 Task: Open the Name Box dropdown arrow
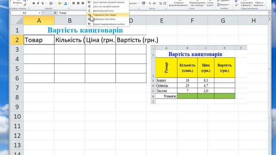[x=39, y=13]
